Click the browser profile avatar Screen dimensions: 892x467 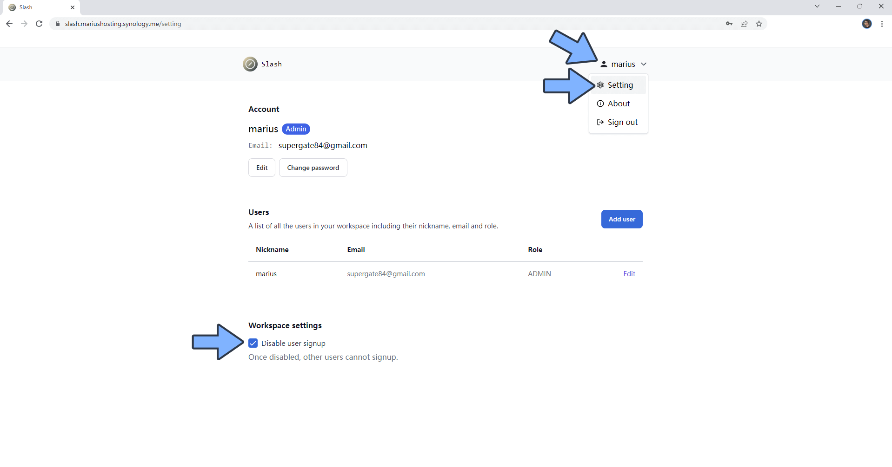(x=867, y=24)
